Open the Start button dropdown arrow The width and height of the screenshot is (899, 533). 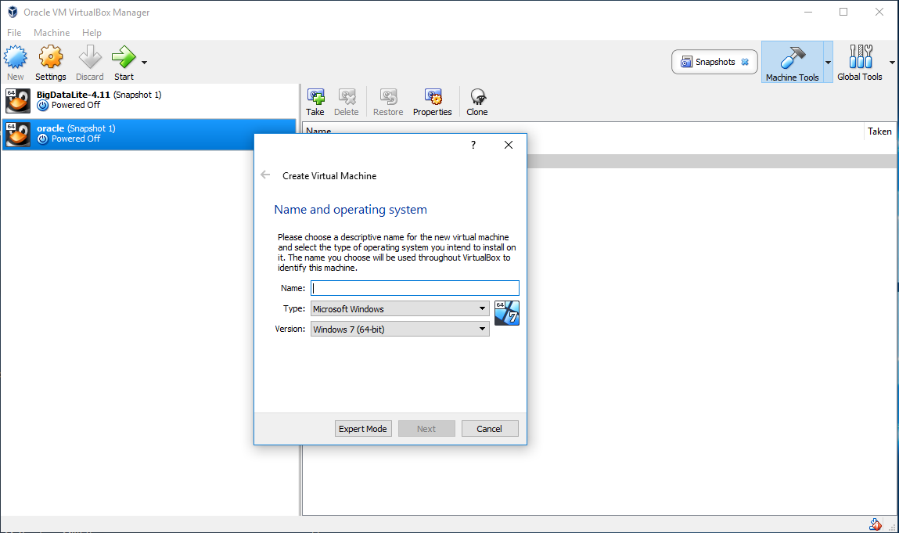coord(143,63)
